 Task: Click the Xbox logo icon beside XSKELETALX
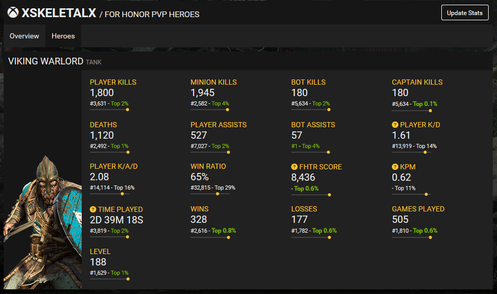point(13,12)
